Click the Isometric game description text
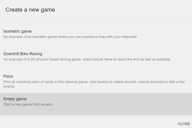 [x=71, y=37]
